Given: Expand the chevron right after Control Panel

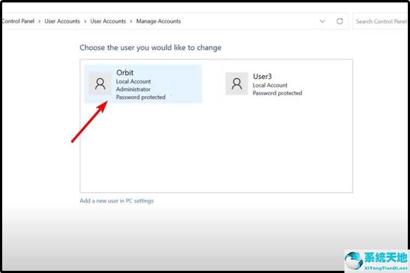Looking at the screenshot, I should 39,21.
